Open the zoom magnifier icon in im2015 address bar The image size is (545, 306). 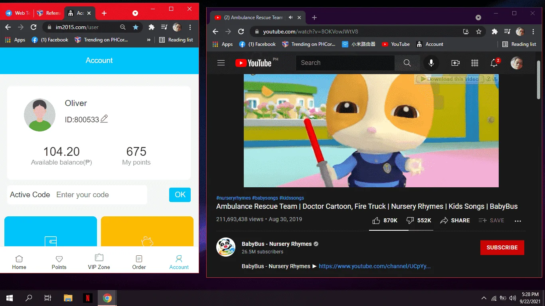click(123, 27)
